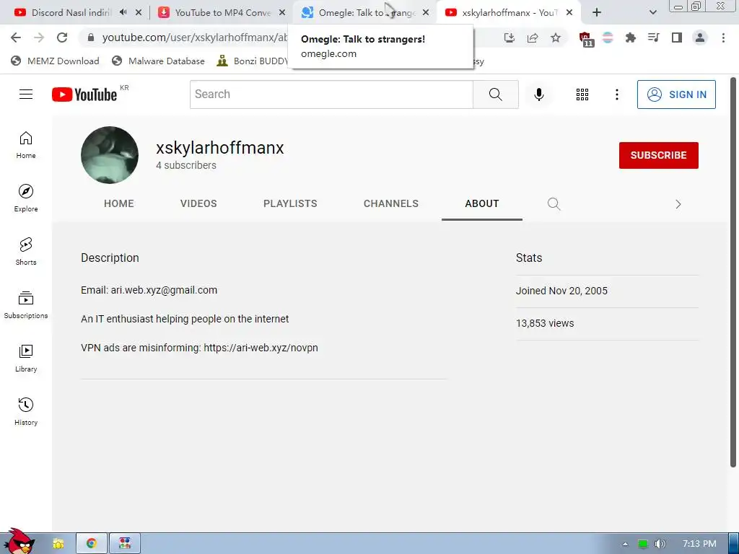Click the channel email address text
Image resolution: width=739 pixels, height=554 pixels.
(x=164, y=290)
